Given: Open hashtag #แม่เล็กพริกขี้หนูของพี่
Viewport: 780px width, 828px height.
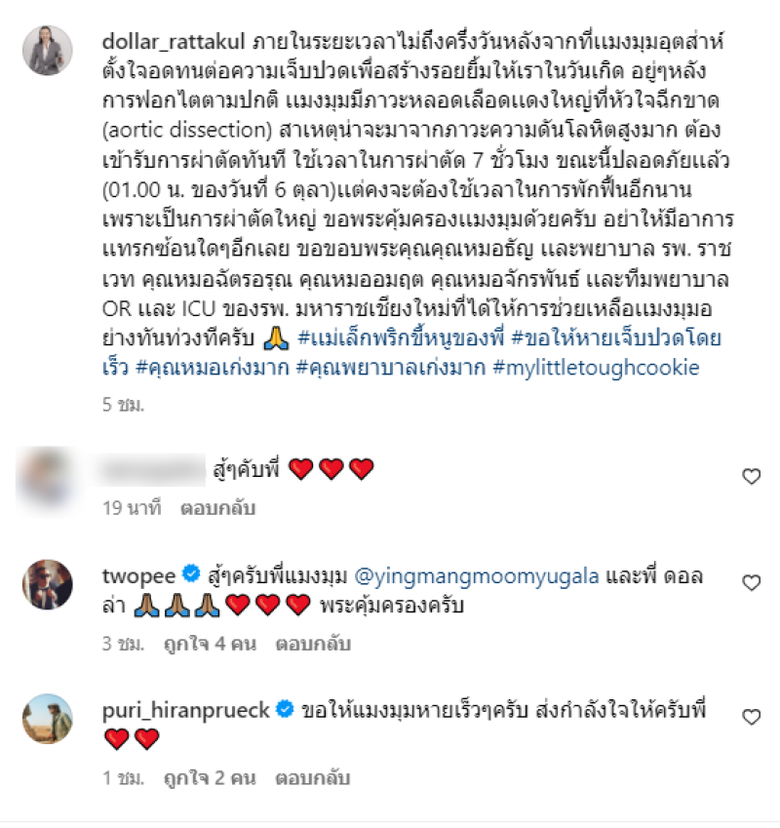Looking at the screenshot, I should (x=401, y=338).
